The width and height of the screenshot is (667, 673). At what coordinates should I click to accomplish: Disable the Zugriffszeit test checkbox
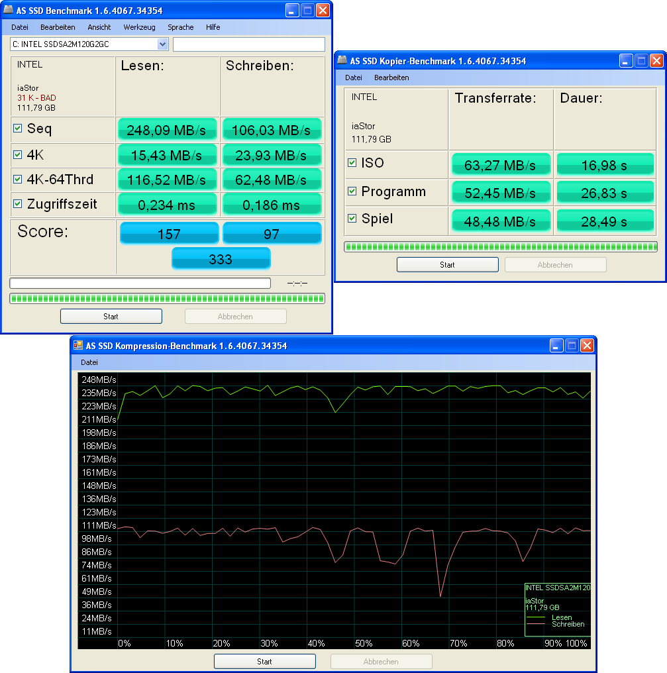(x=18, y=204)
